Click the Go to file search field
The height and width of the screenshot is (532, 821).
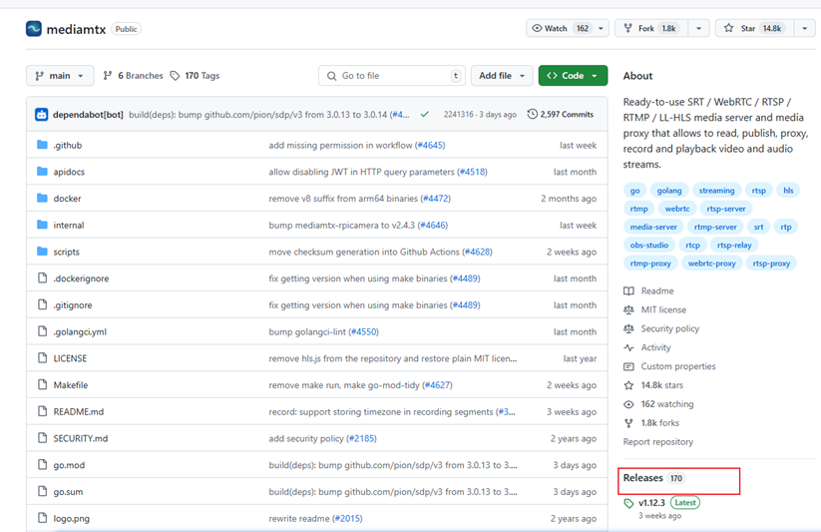[392, 76]
